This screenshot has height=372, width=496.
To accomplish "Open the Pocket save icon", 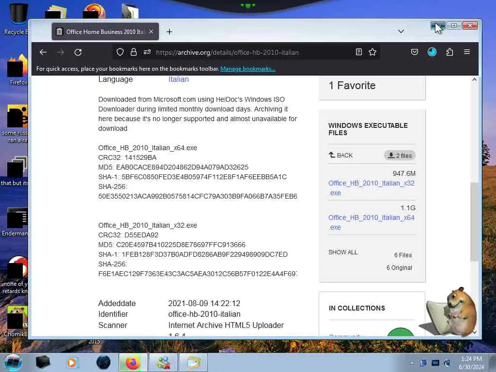I will tap(415, 52).
